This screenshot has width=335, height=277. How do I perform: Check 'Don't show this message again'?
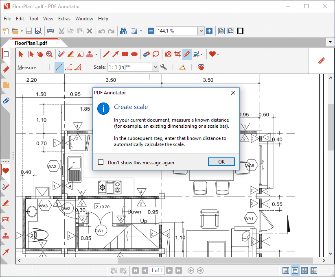[x=101, y=162]
